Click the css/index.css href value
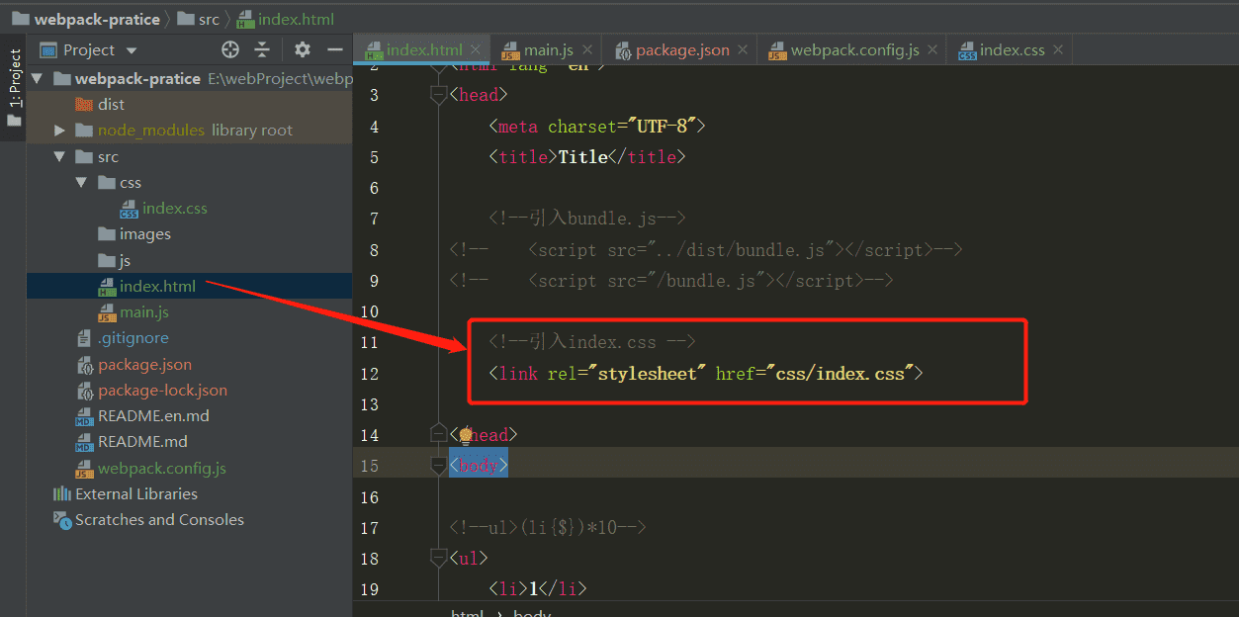The image size is (1239, 617). click(841, 374)
